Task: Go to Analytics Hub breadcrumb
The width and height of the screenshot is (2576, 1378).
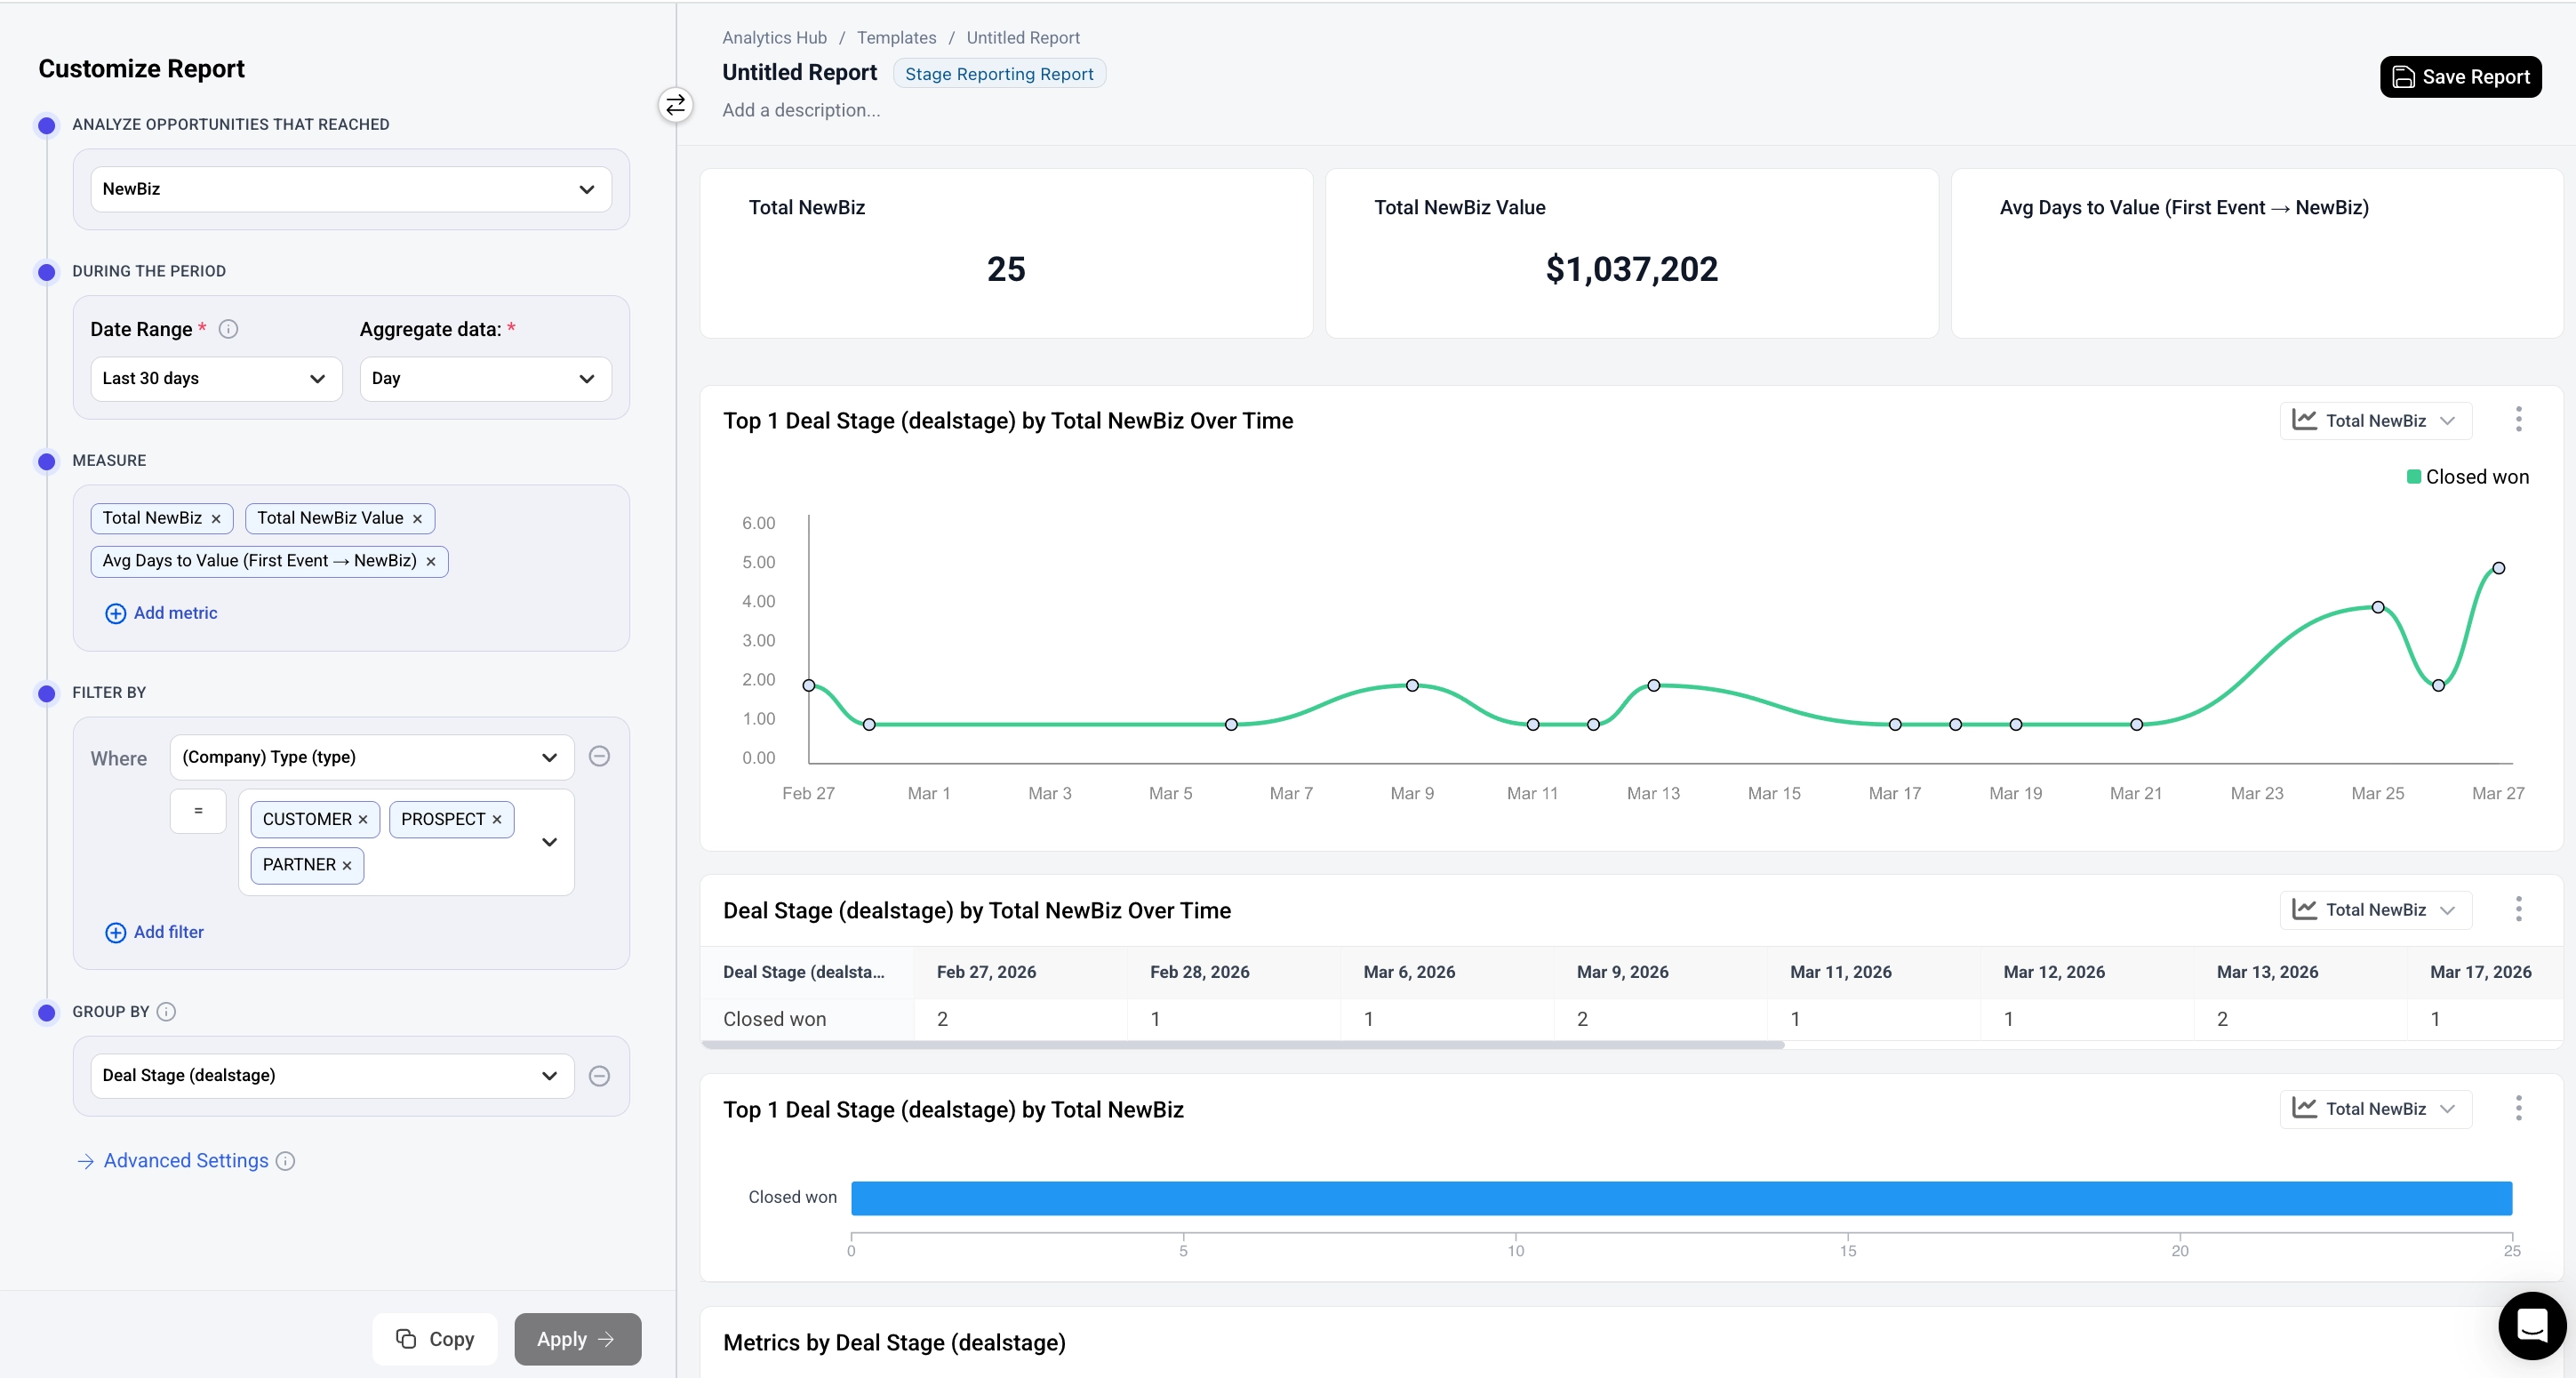Action: tap(774, 37)
